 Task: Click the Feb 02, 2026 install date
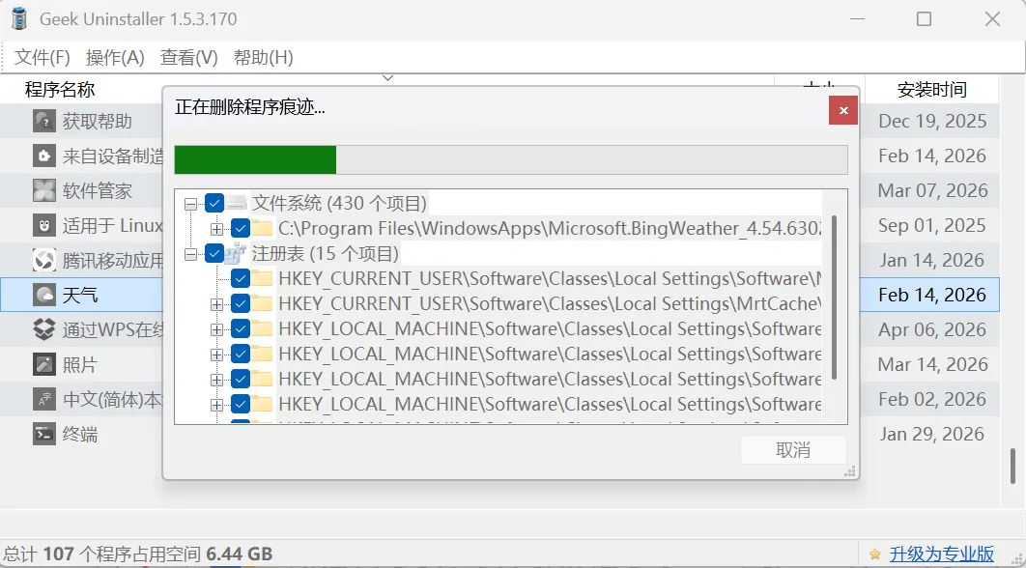pyautogui.click(x=932, y=399)
